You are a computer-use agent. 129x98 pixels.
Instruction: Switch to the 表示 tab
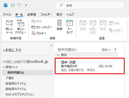[x=59, y=14]
